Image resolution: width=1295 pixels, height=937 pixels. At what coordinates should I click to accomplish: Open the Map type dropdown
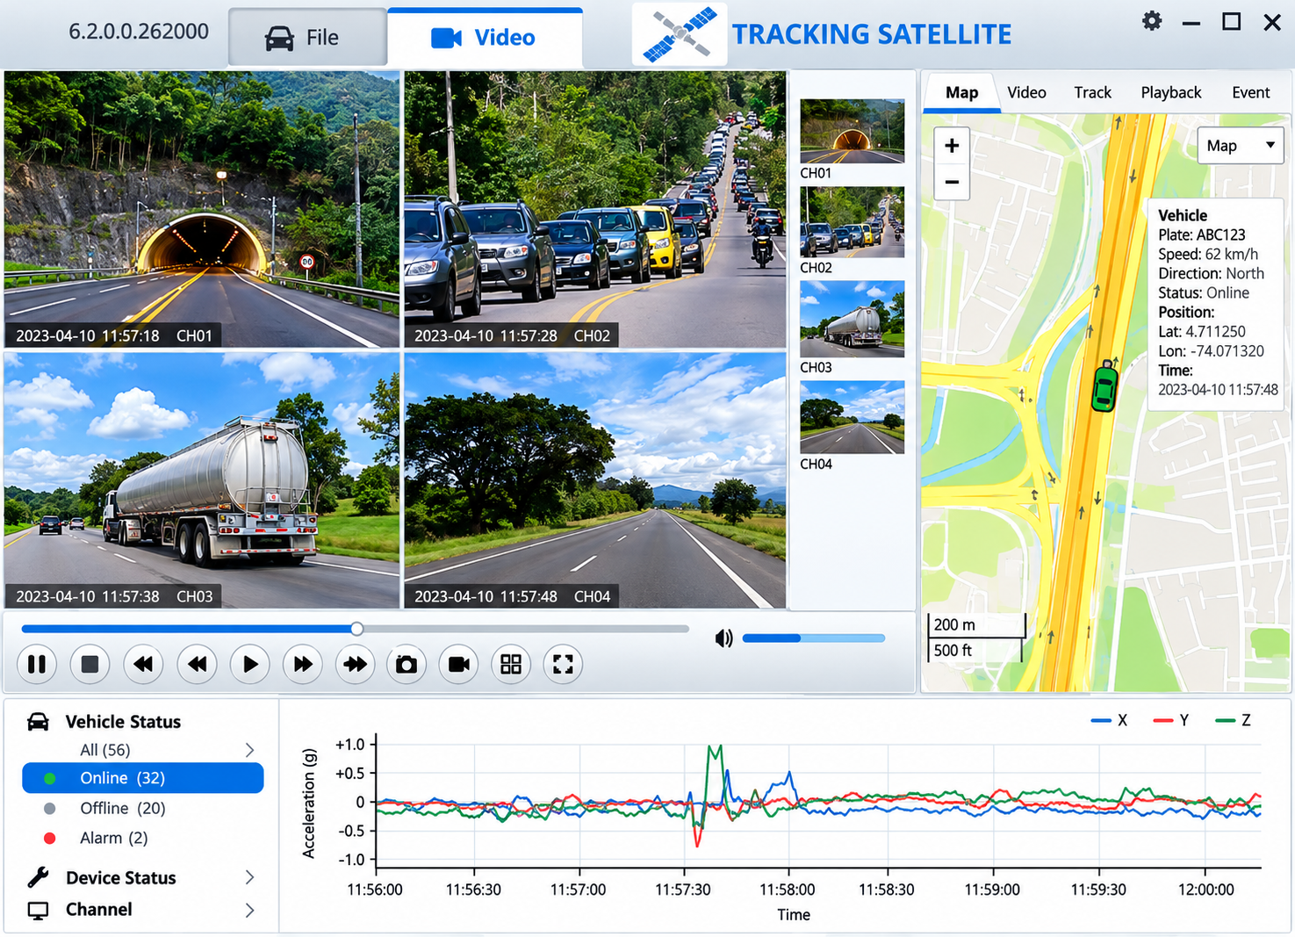pos(1240,146)
